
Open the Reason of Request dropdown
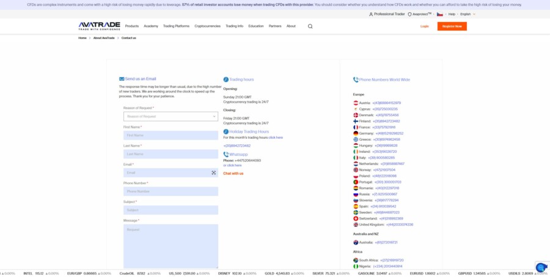(170, 117)
